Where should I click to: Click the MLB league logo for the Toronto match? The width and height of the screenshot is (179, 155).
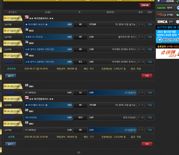pos(27,30)
